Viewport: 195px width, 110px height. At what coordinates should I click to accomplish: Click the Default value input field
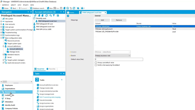119,59
